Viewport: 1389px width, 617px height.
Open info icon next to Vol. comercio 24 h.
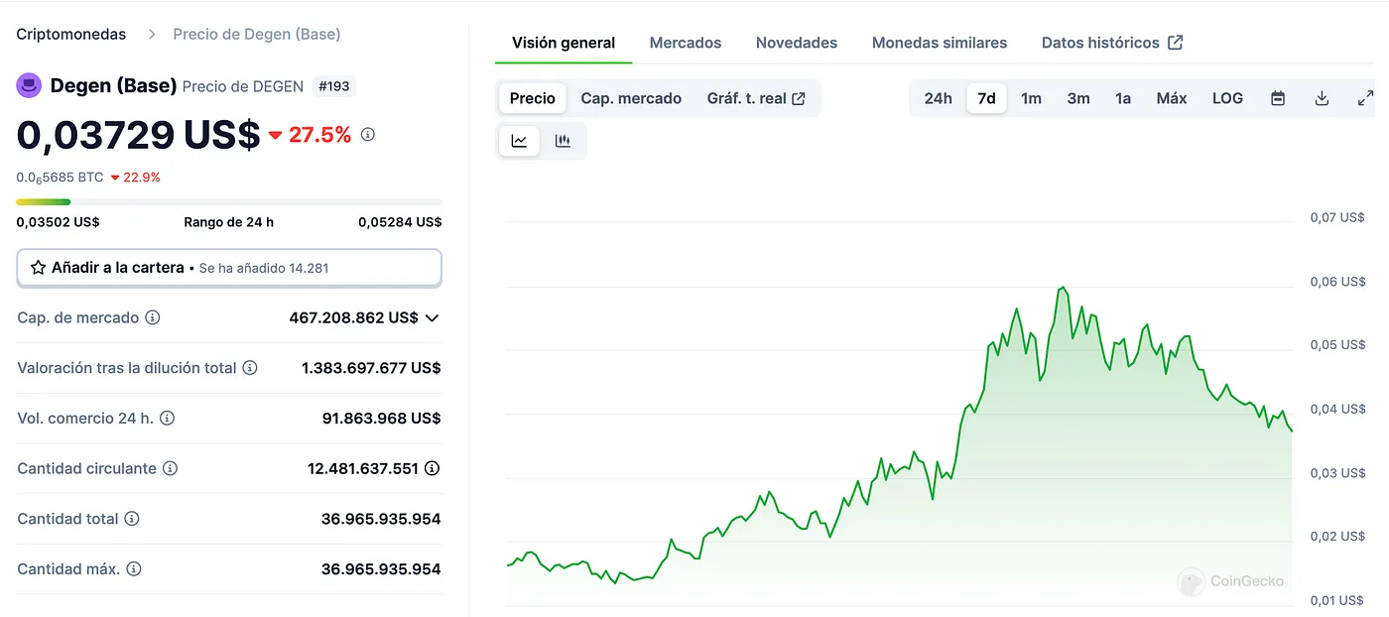[x=167, y=419]
